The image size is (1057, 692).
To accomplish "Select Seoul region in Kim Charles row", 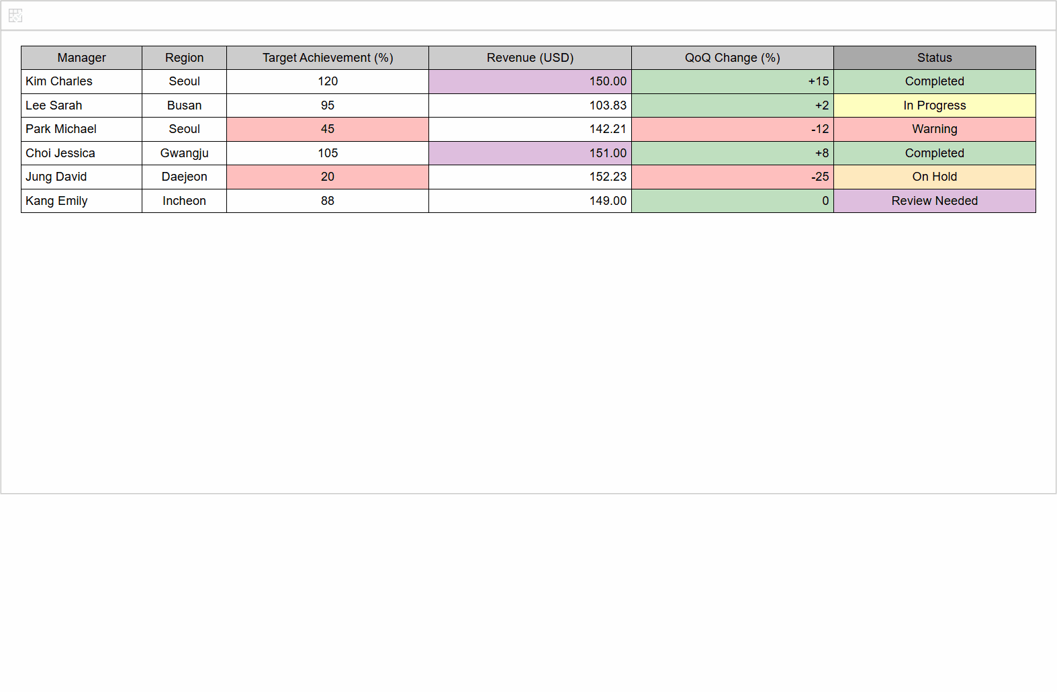I will coord(184,81).
